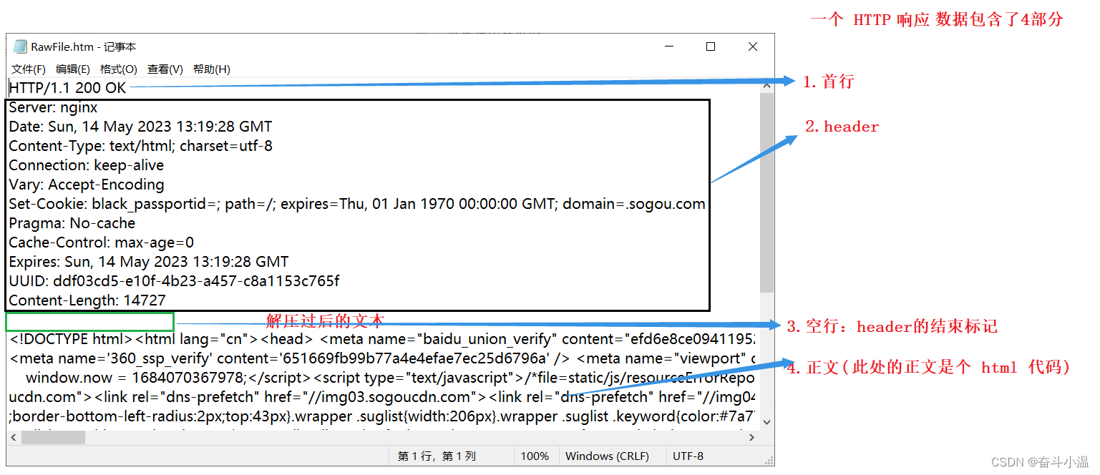Click the 'Content-Type: text/html' line

tap(140, 146)
